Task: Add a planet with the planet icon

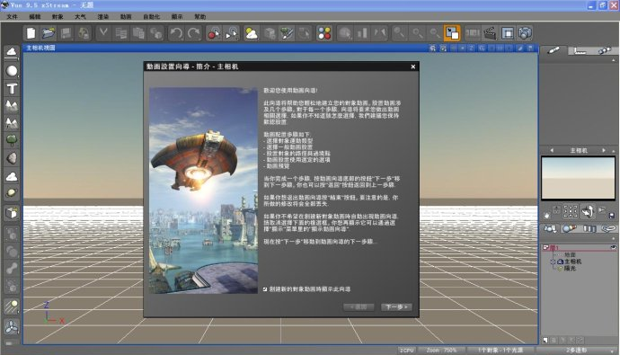Action: (x=12, y=193)
